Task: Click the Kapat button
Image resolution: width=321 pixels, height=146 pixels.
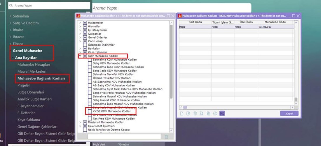Action: pyautogui.click(x=289, y=113)
